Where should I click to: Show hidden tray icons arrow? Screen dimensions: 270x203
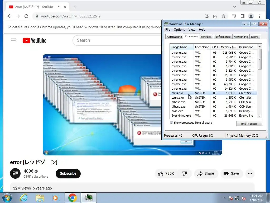[x=224, y=198]
